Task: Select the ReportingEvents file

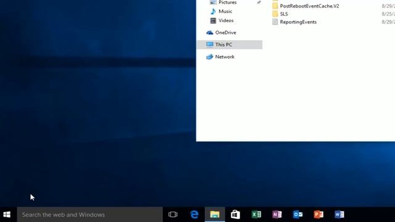Action: click(x=298, y=22)
